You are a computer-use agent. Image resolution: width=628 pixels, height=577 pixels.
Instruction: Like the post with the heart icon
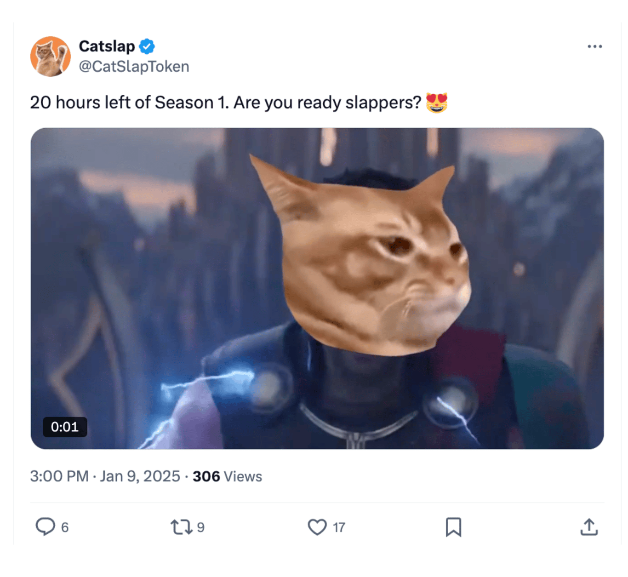[x=317, y=527]
